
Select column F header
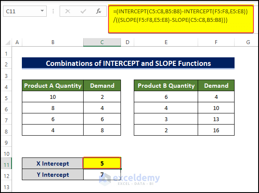point(216,42)
